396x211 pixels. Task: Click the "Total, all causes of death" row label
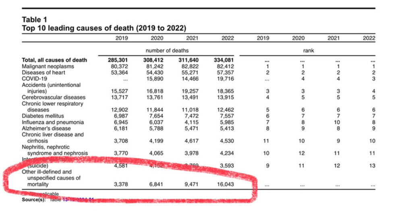pos(54,60)
